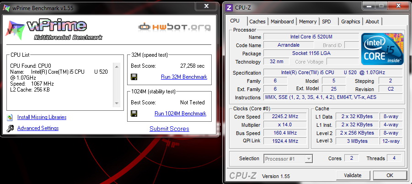Run the 1024M stability benchmark
Viewport: 412px width, 184px height.
(x=180, y=114)
